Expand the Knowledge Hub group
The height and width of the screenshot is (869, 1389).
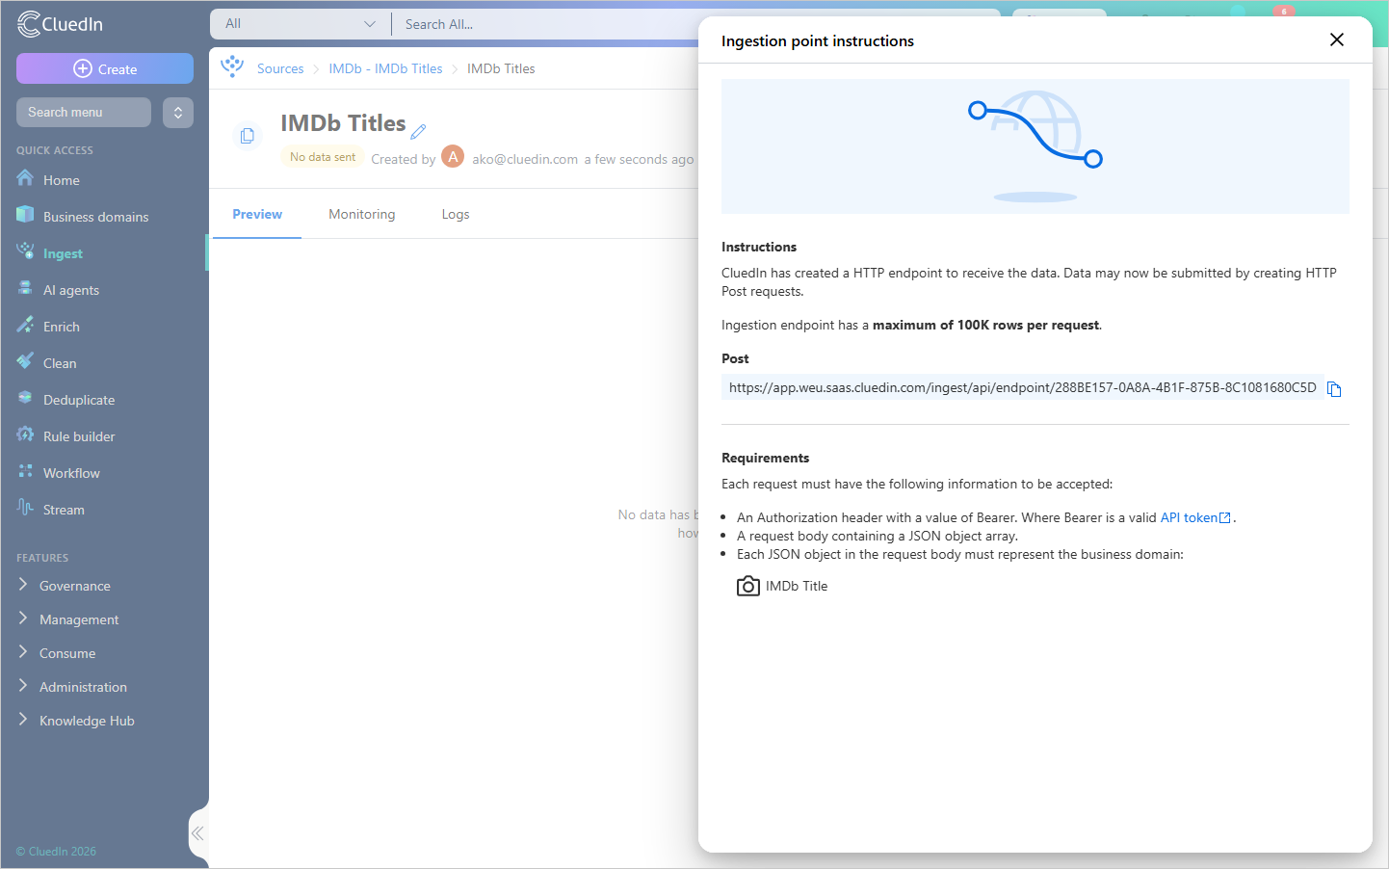click(87, 721)
